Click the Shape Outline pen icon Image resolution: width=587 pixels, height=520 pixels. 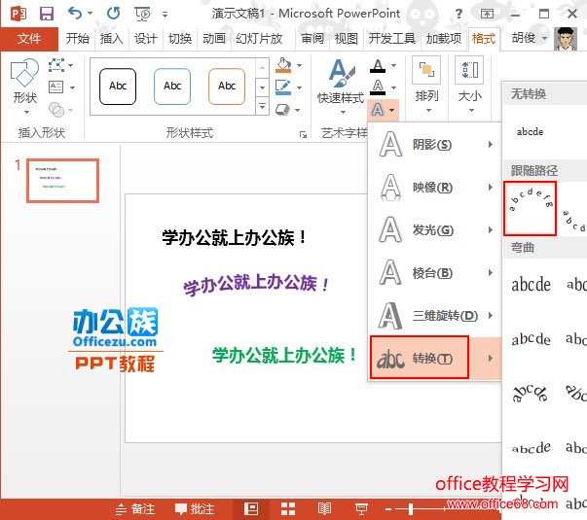tap(283, 87)
